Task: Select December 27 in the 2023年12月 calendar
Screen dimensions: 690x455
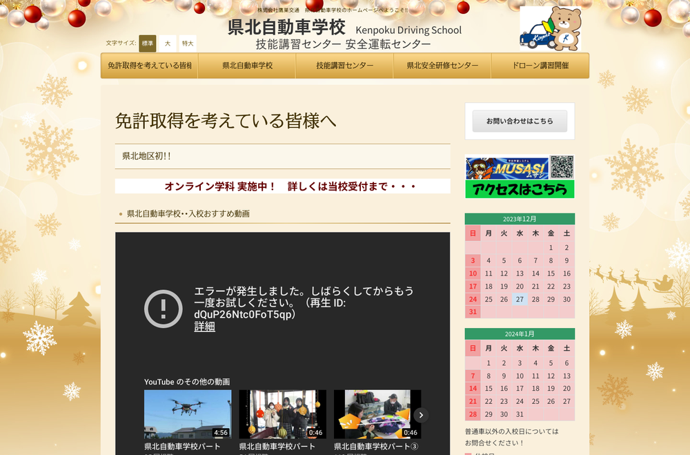Action: click(x=520, y=299)
